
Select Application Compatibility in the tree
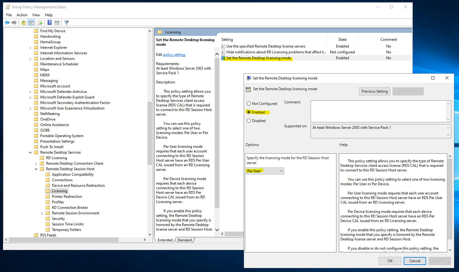73,174
